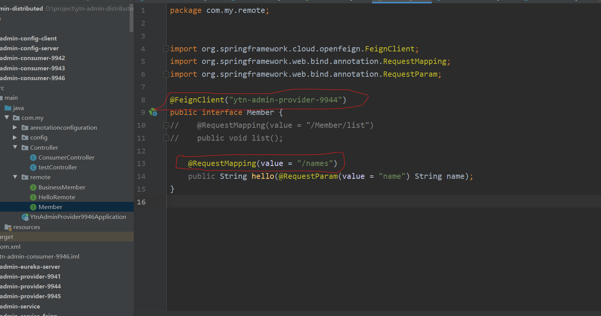The height and width of the screenshot is (316, 601).
Task: Click the testController class icon
Action: pos(33,167)
